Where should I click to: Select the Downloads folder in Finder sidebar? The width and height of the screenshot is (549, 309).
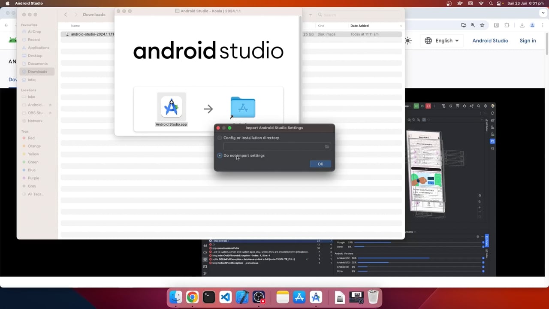37,72
